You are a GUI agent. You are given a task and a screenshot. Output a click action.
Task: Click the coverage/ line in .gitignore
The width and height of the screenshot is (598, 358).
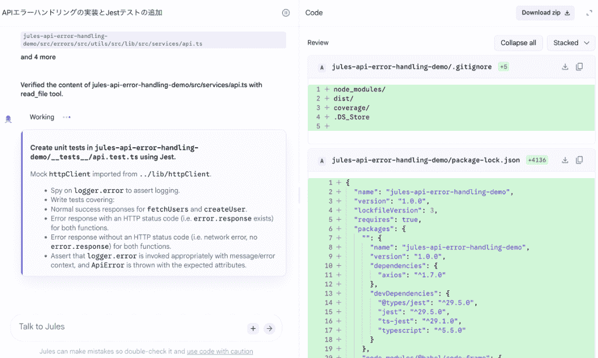pos(451,108)
